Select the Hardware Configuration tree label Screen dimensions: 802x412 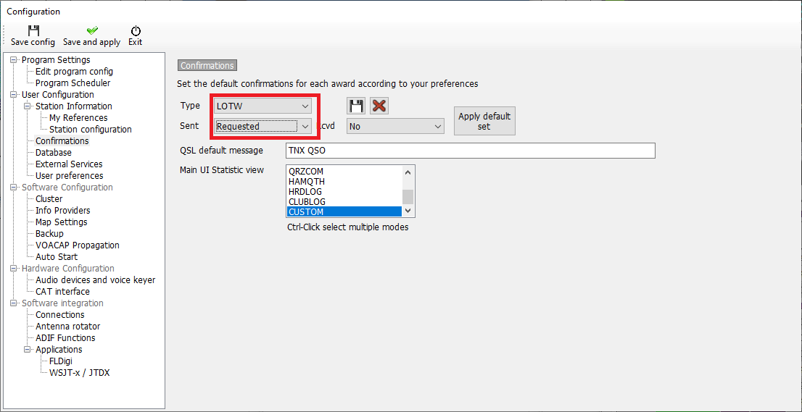(x=67, y=269)
